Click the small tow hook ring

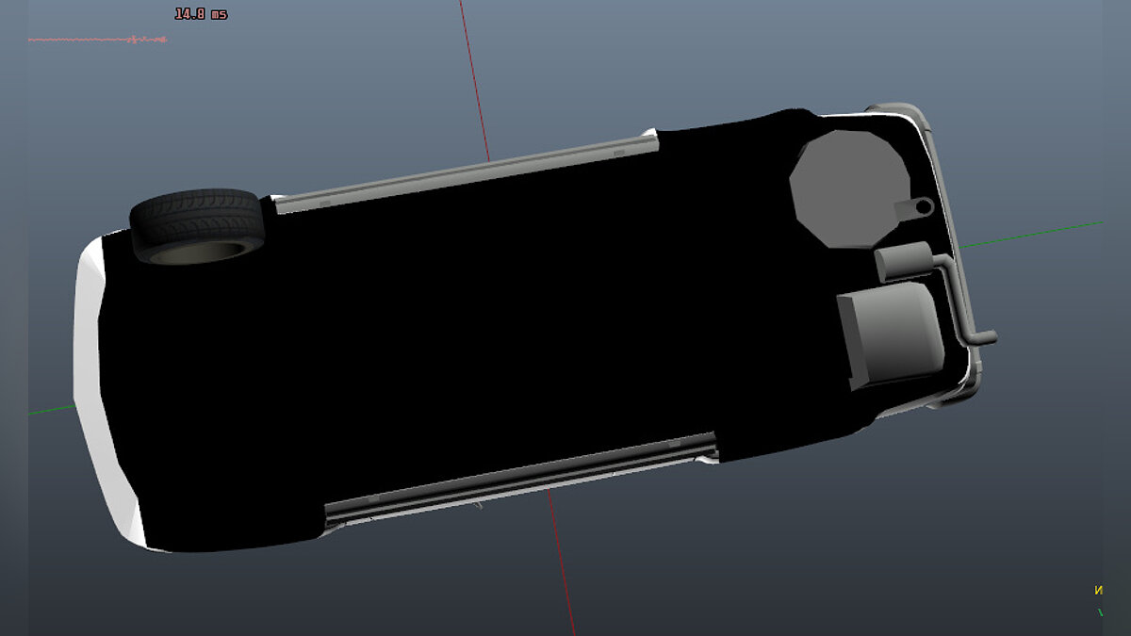(921, 205)
